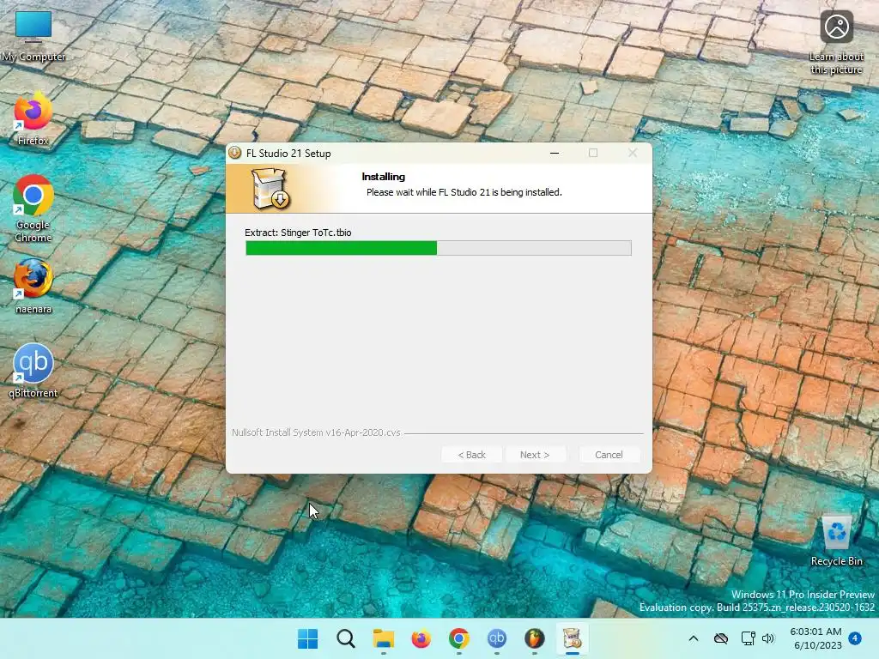
Task: Select the naenara desktop shortcut
Action: [33, 287]
